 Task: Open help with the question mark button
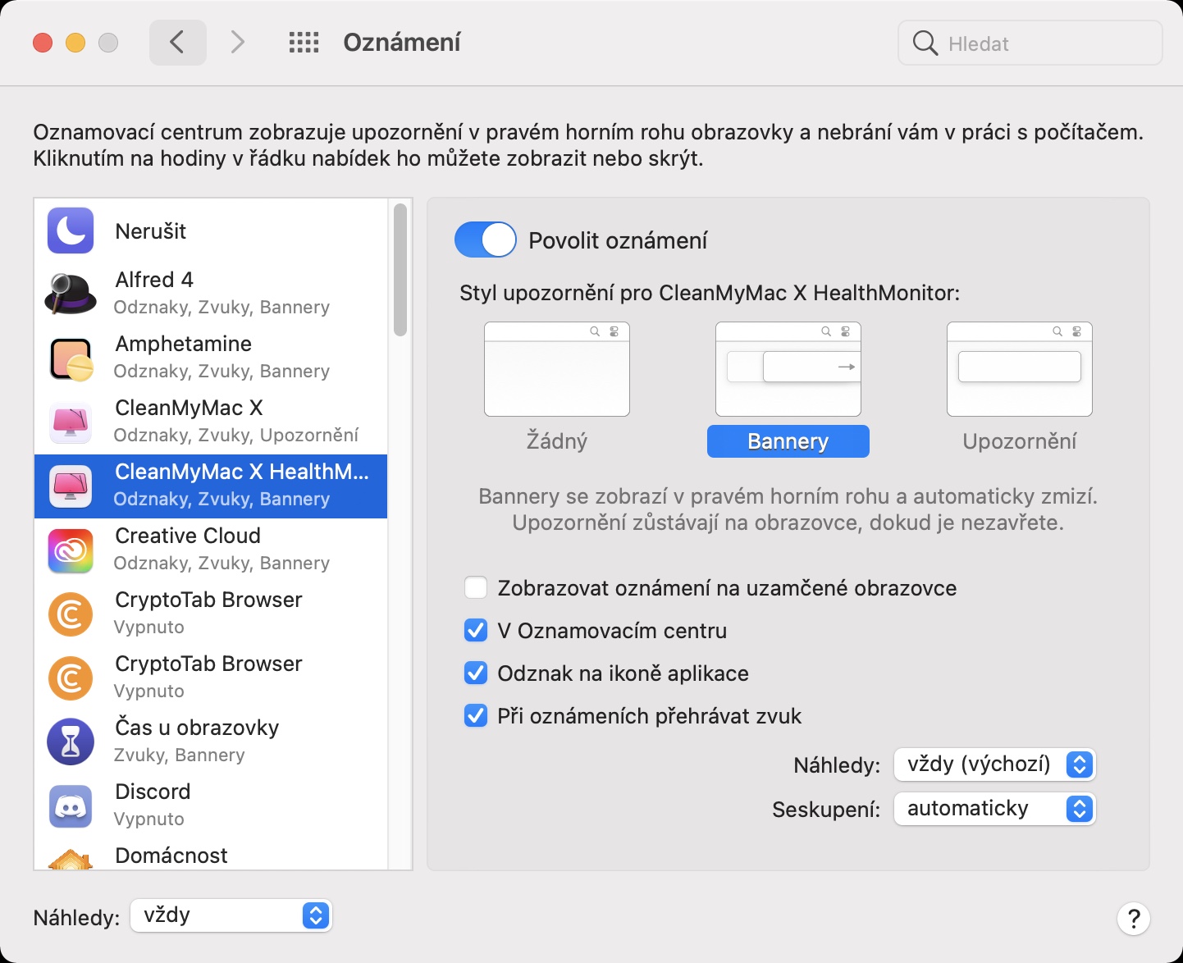(x=1133, y=919)
